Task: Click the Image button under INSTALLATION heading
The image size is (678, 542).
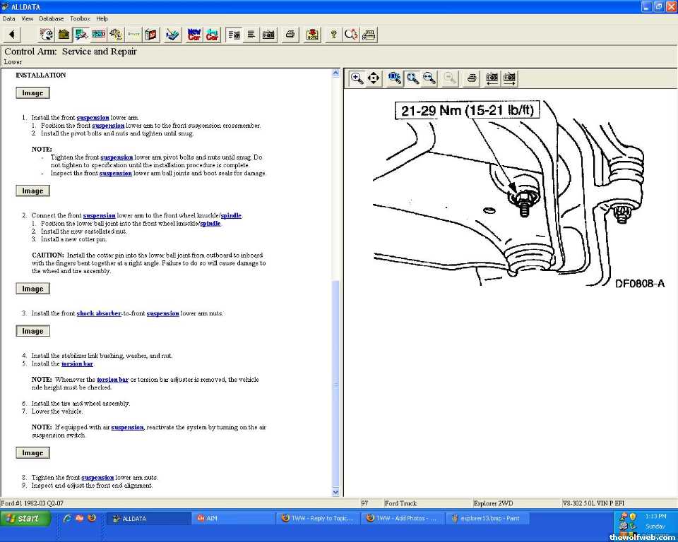Action: click(x=32, y=93)
